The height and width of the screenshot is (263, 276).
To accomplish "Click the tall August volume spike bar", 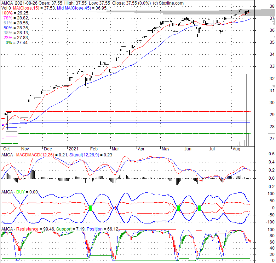I will (x=246, y=110).
